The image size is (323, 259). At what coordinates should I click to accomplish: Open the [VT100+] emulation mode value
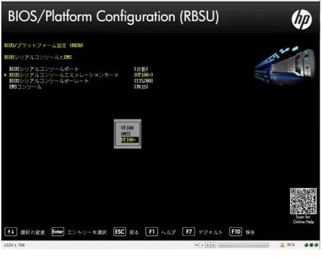click(144, 75)
